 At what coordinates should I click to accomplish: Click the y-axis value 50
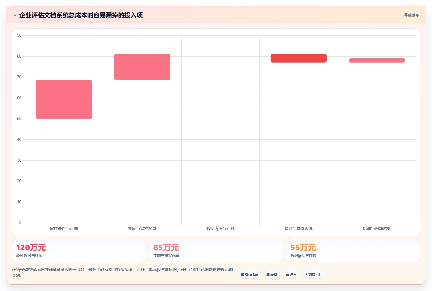pyautogui.click(x=19, y=119)
